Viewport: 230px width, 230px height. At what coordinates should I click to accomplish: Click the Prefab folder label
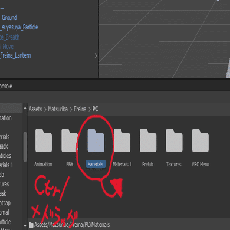coord(147,164)
